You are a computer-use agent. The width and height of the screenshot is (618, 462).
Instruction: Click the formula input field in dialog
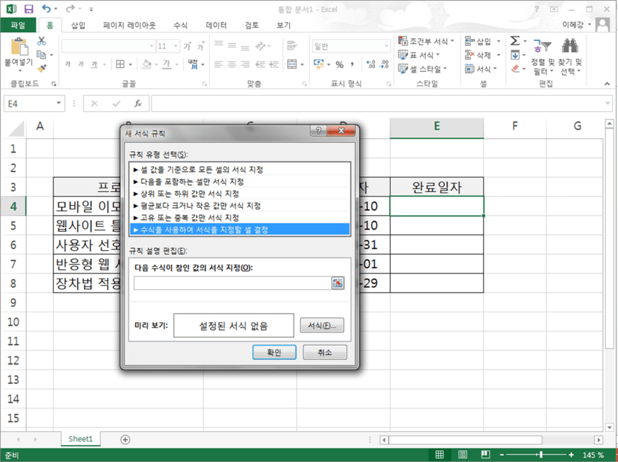(233, 283)
